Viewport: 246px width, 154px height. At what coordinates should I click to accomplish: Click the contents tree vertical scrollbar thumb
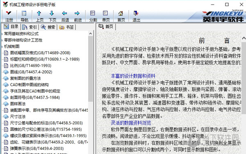coord(91,69)
